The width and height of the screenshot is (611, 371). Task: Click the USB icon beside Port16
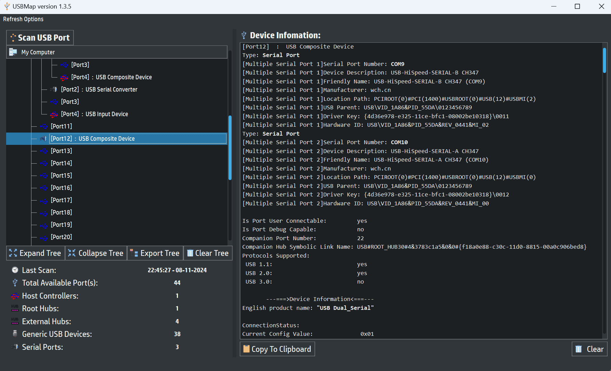click(44, 188)
